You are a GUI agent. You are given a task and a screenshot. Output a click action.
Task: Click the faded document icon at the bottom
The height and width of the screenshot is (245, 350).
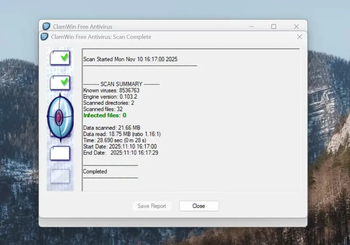coord(60,176)
